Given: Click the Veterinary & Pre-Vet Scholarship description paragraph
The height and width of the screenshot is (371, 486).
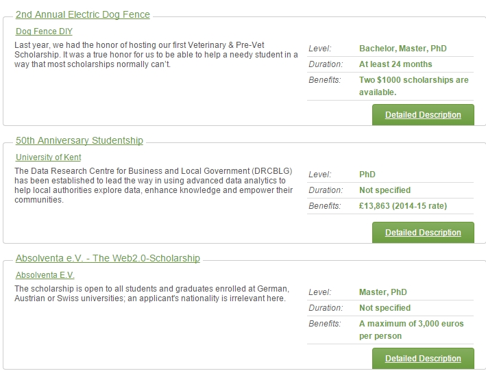Looking at the screenshot, I should point(156,55).
